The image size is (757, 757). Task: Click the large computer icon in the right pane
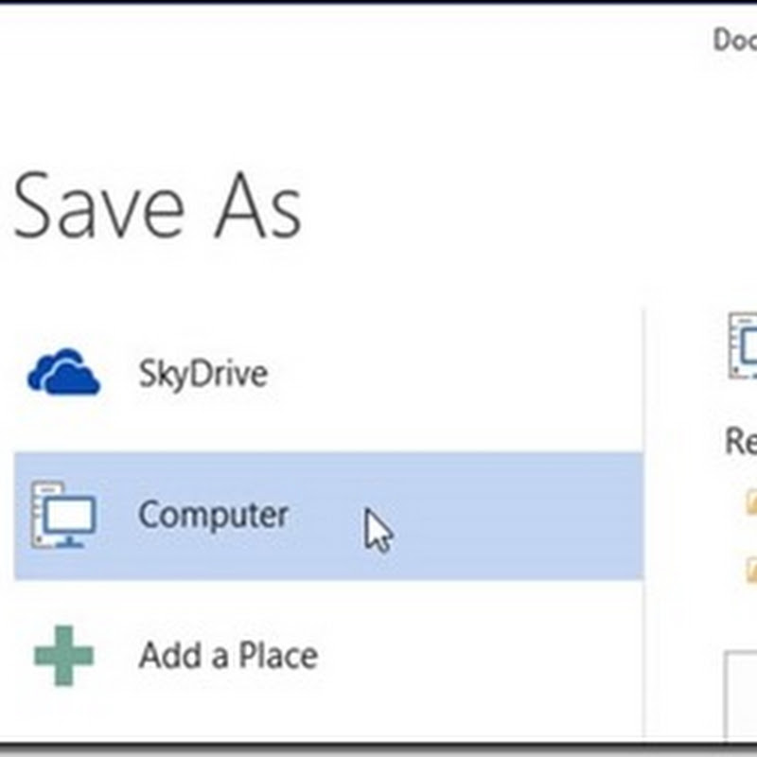(744, 345)
